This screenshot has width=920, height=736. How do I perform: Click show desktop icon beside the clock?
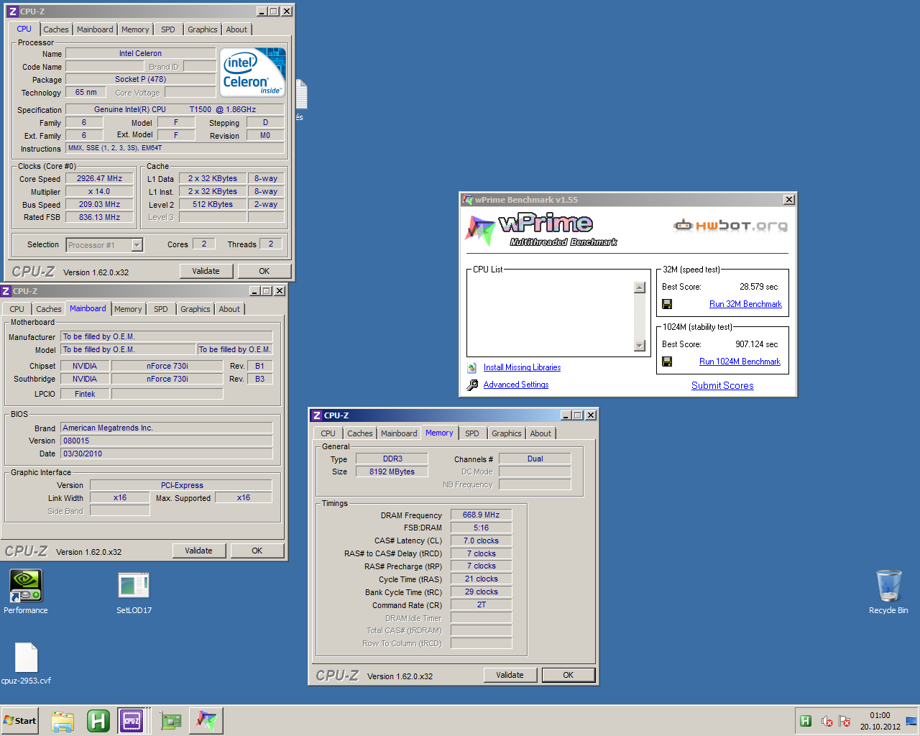point(911,721)
